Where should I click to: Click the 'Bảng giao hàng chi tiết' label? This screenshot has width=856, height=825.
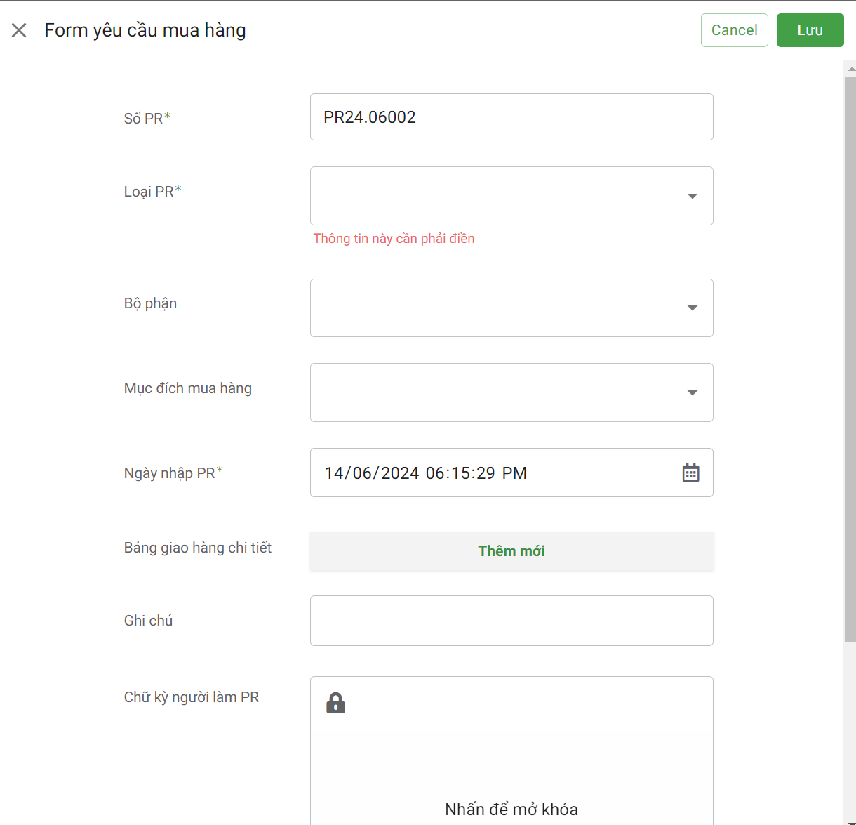(198, 548)
